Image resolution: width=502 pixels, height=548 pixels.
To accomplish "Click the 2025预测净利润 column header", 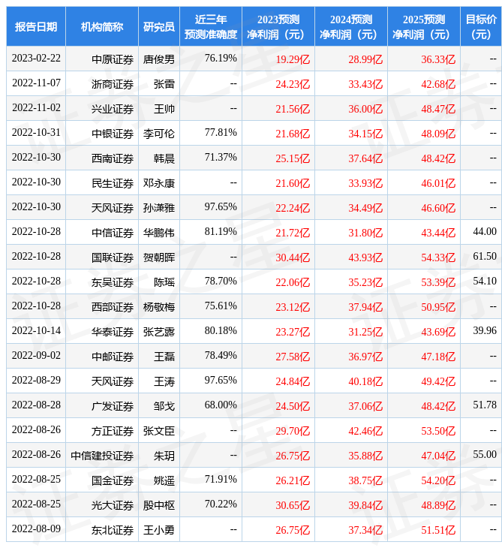I will pos(424,26).
